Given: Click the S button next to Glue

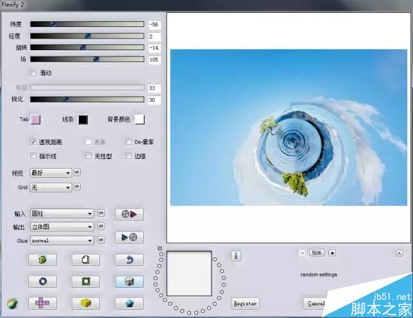Looking at the screenshot, I should (101, 239).
